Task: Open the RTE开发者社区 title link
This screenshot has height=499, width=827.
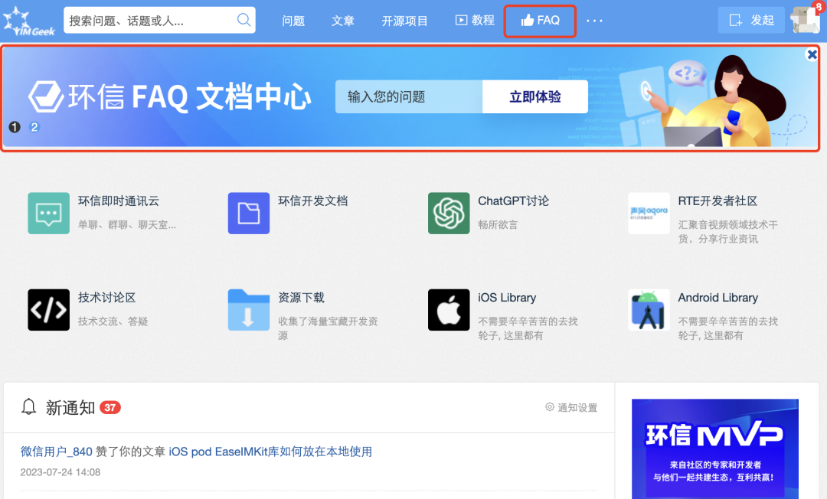Action: [717, 201]
